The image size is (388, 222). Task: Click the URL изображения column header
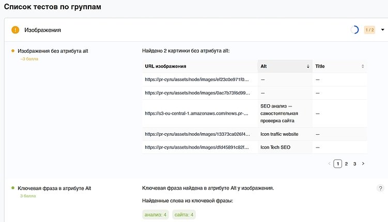pyautogui.click(x=166, y=67)
